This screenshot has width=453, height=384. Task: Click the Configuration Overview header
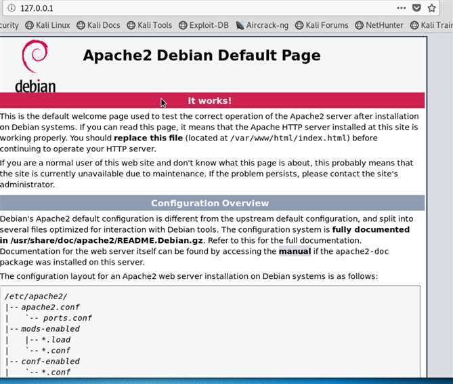[212, 203]
